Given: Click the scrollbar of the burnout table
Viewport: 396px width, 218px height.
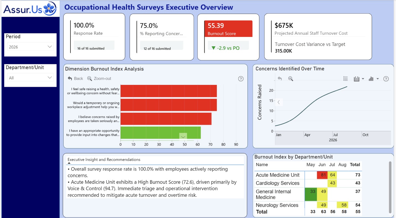Looking at the screenshot, I should click(x=390, y=187).
